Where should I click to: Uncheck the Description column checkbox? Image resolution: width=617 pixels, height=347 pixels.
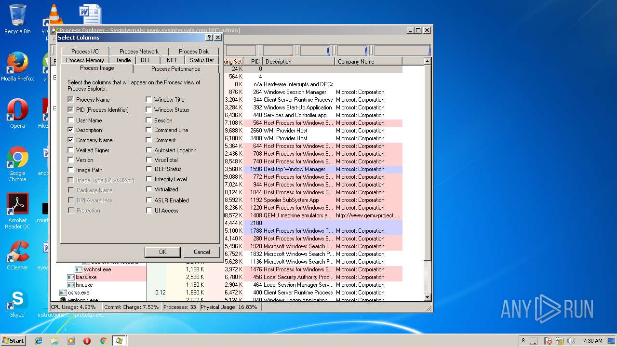coord(71,130)
